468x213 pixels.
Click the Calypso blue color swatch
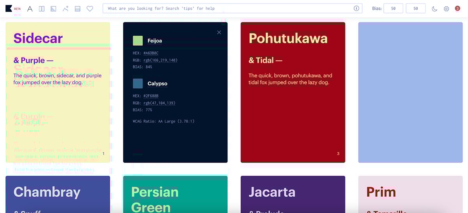(138, 84)
